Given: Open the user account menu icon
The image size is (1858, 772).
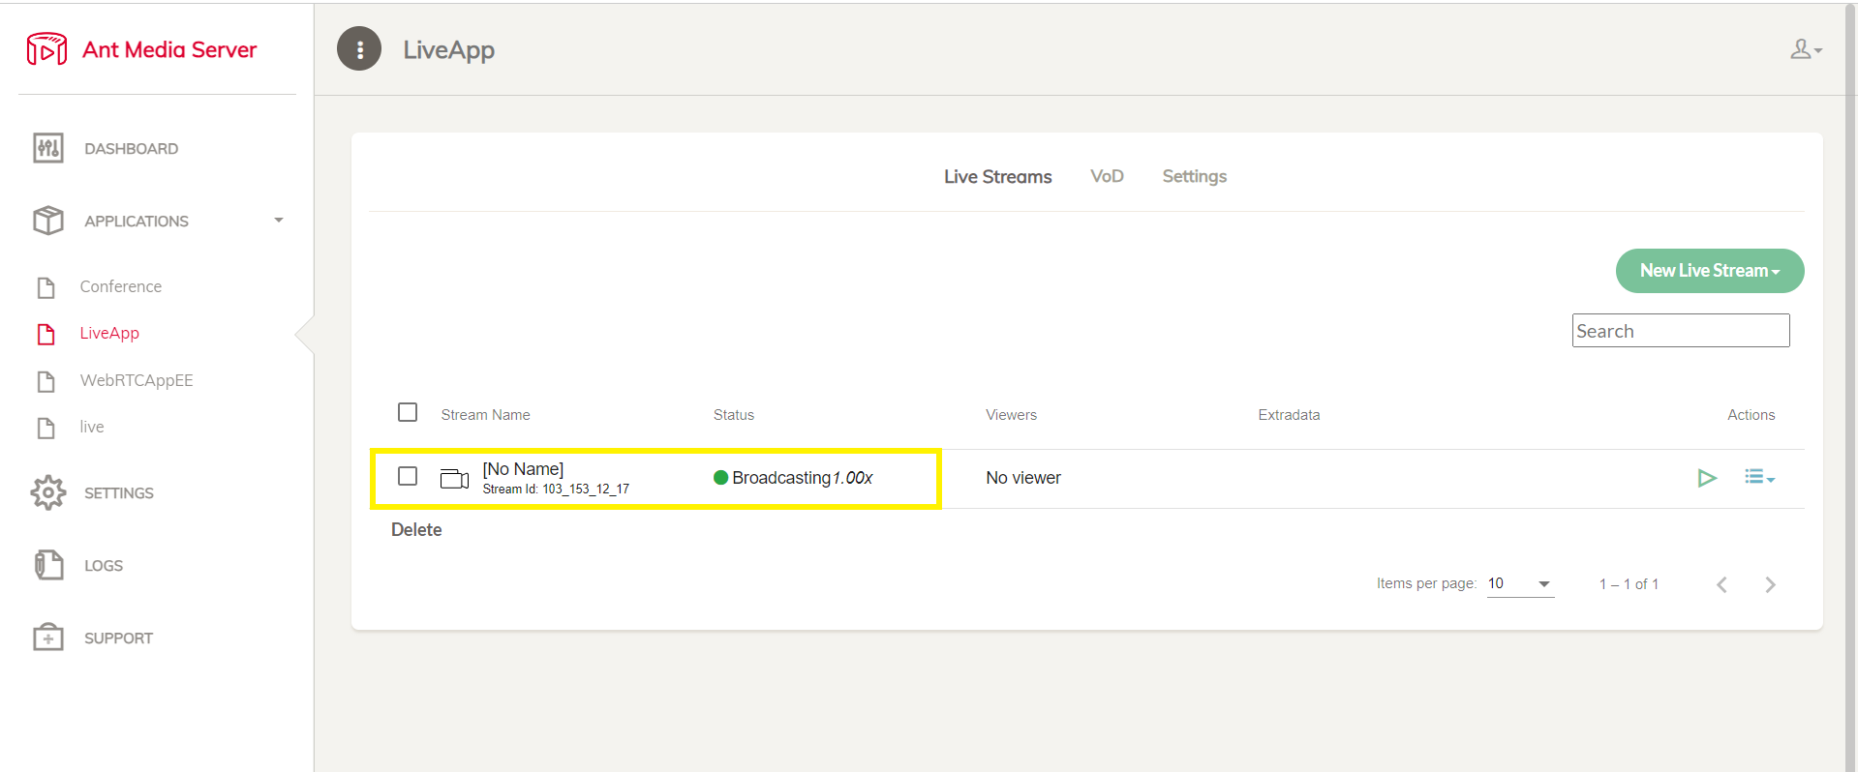Looking at the screenshot, I should point(1806,49).
